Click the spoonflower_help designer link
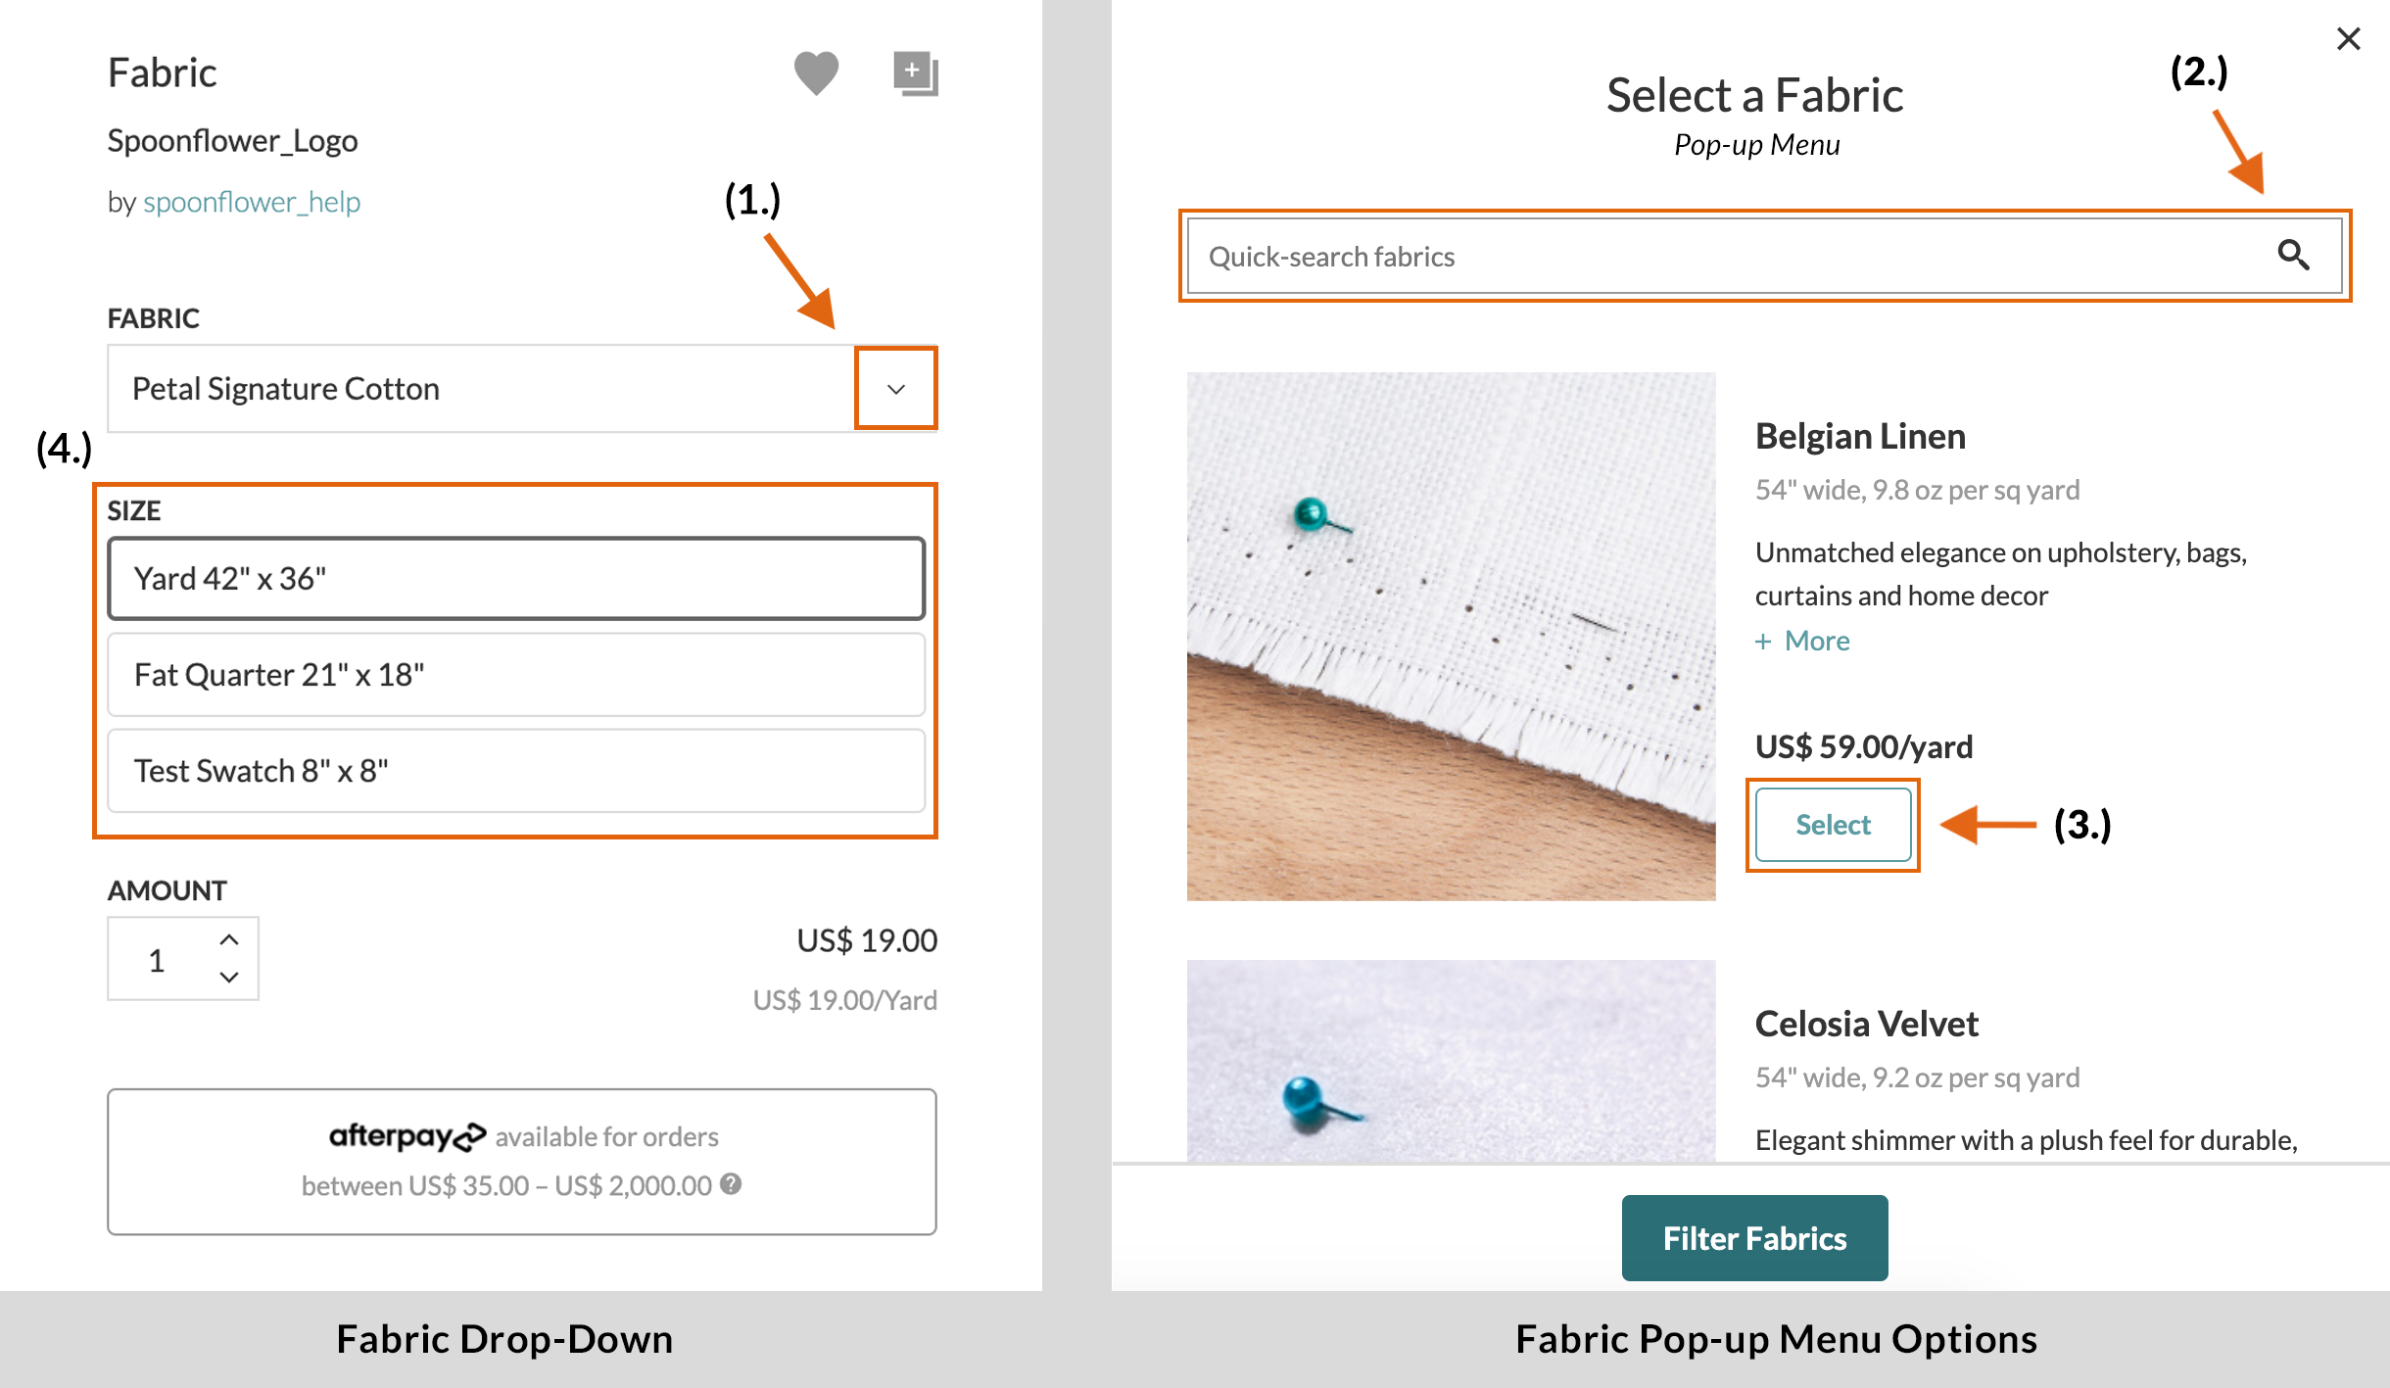The height and width of the screenshot is (1388, 2390). coord(251,200)
